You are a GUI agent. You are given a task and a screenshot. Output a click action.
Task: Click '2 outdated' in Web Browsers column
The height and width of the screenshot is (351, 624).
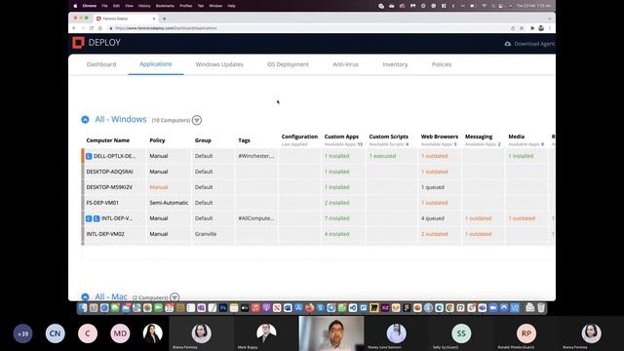point(435,234)
